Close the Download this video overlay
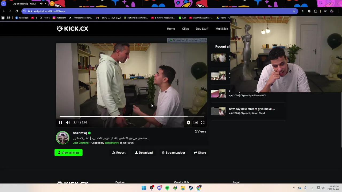 (x=205, y=40)
